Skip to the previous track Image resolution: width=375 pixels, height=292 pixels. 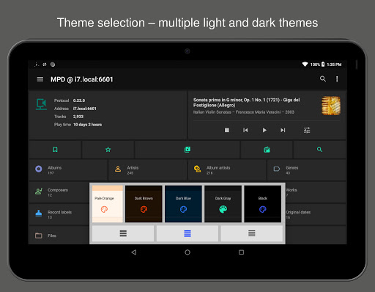[245, 130]
